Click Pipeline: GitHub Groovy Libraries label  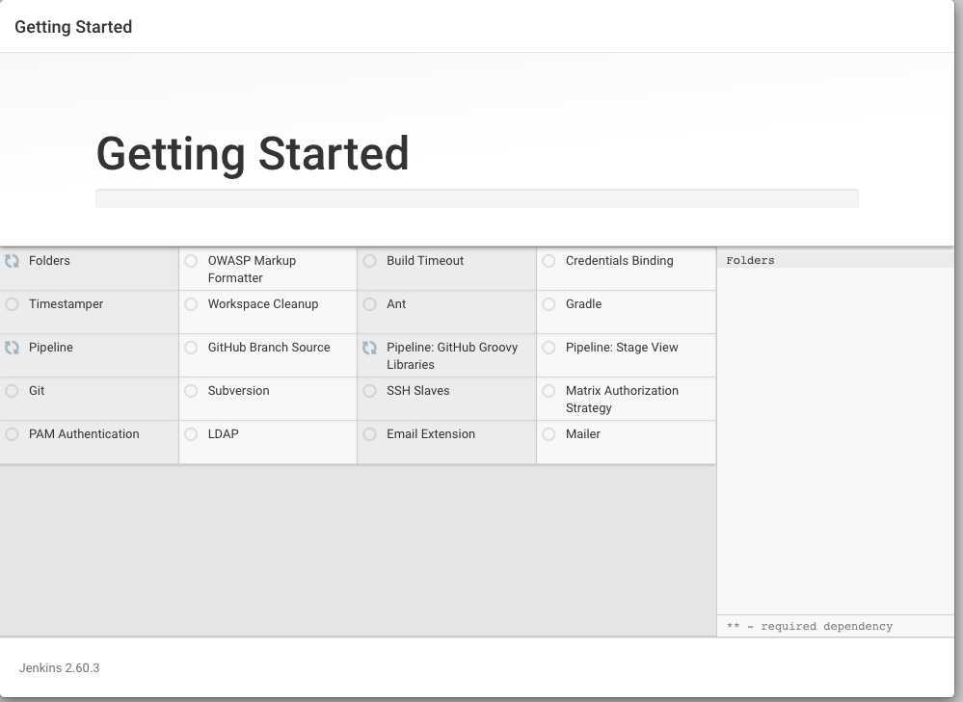point(452,356)
